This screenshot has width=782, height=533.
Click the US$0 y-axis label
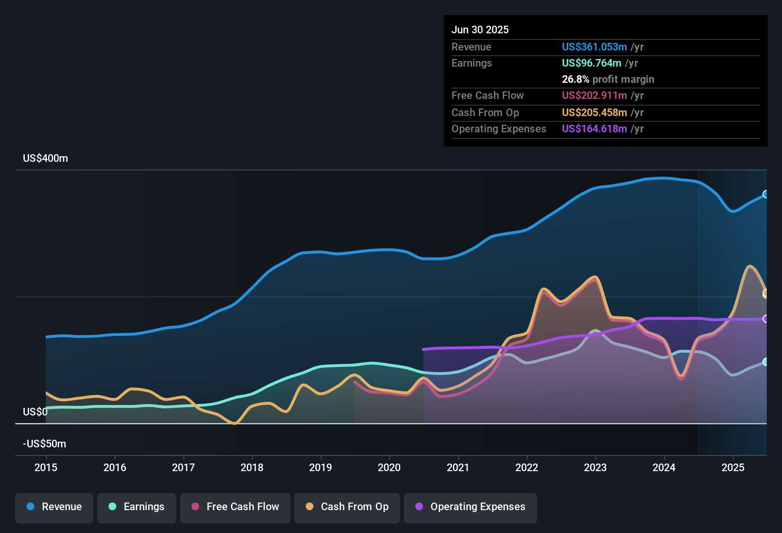[x=35, y=412]
